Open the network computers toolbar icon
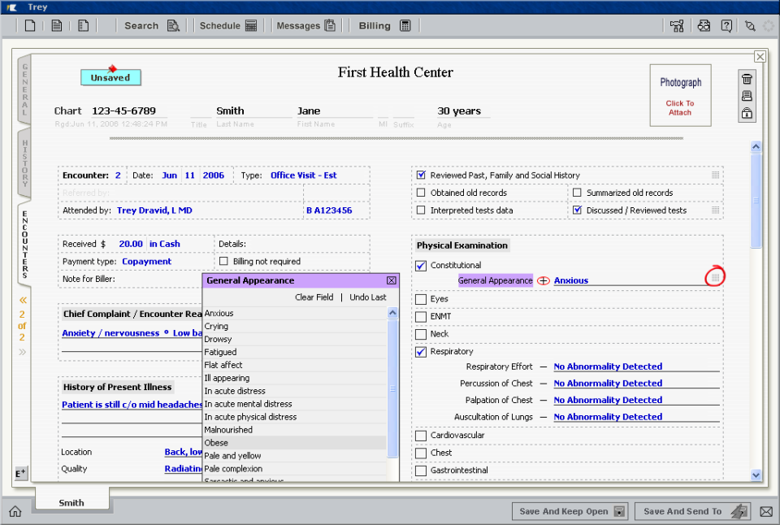 tap(677, 26)
